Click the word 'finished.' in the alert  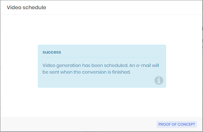click(121, 72)
